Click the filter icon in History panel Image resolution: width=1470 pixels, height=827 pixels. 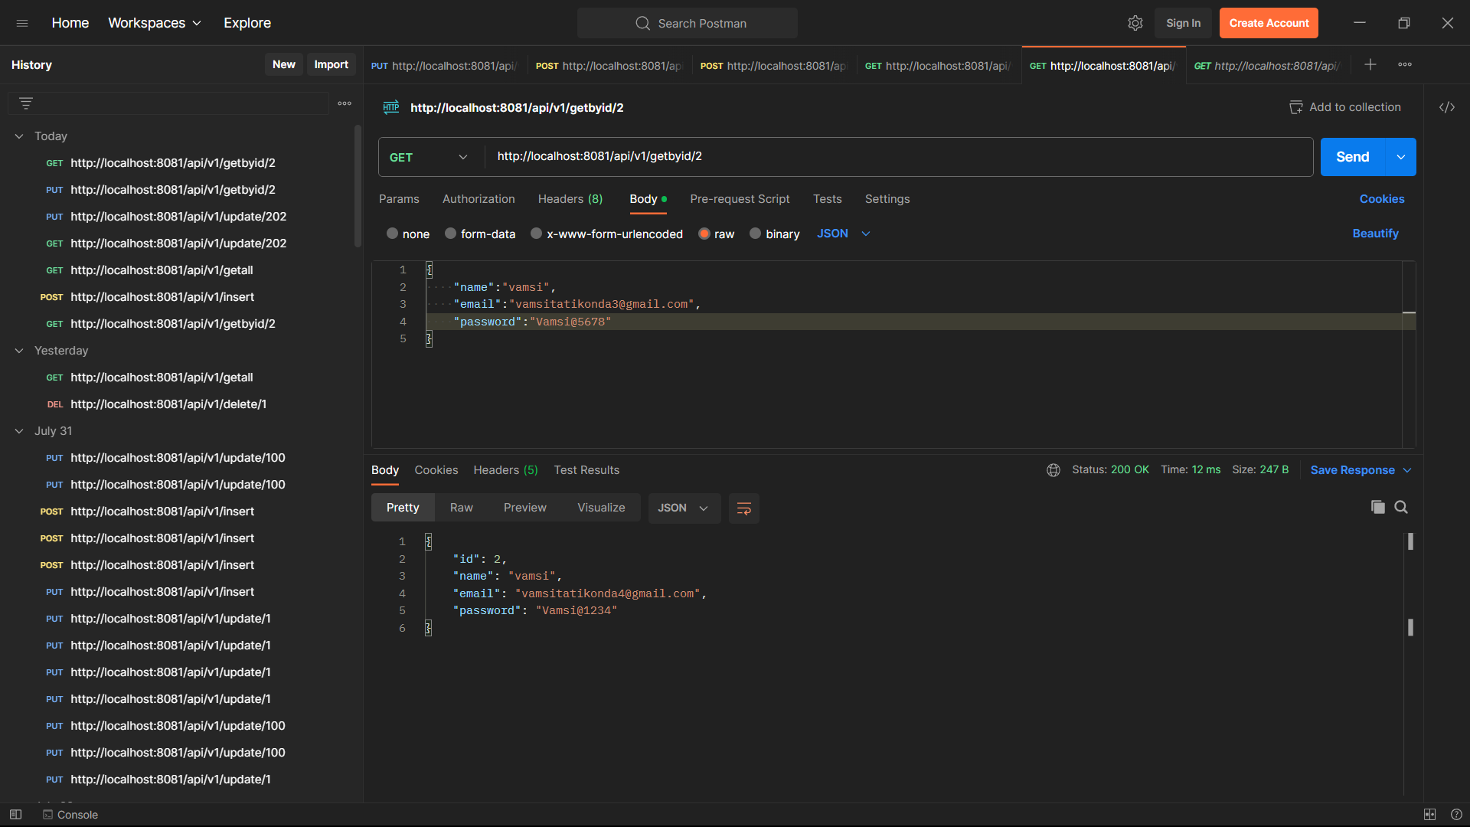pyautogui.click(x=26, y=102)
